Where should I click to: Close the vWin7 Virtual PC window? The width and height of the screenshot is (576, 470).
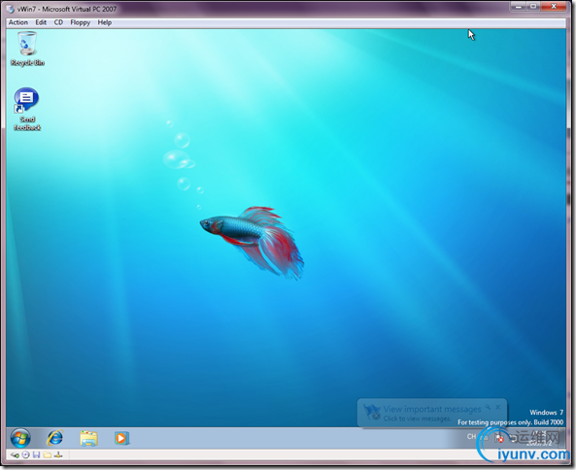[554, 6]
